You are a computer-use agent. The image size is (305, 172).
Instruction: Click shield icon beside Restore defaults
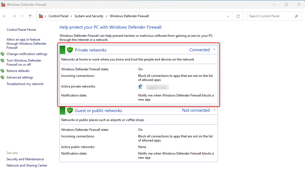(2, 71)
